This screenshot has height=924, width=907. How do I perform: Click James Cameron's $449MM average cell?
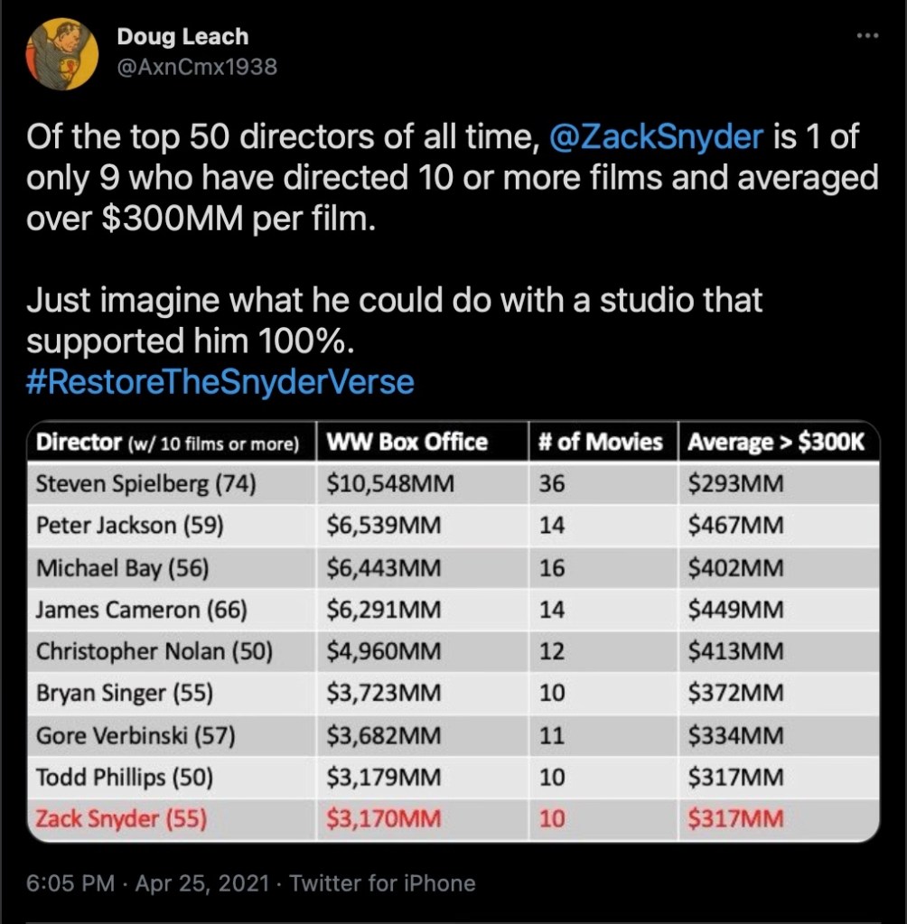[x=735, y=610]
